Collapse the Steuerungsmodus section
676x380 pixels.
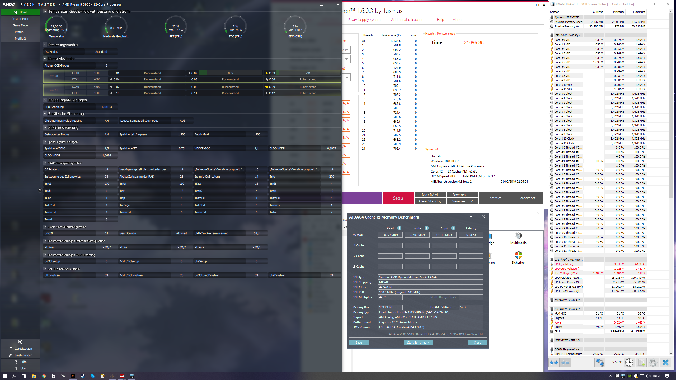click(45, 45)
